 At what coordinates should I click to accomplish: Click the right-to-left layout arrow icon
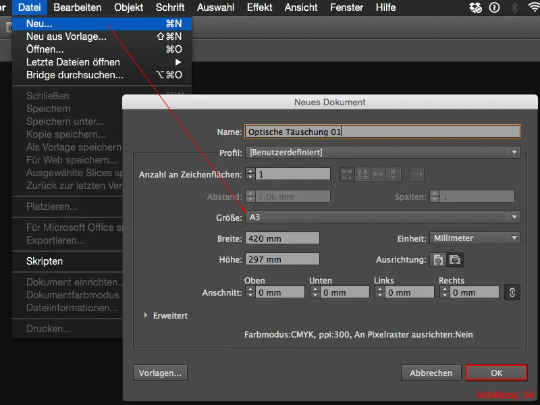(x=417, y=174)
